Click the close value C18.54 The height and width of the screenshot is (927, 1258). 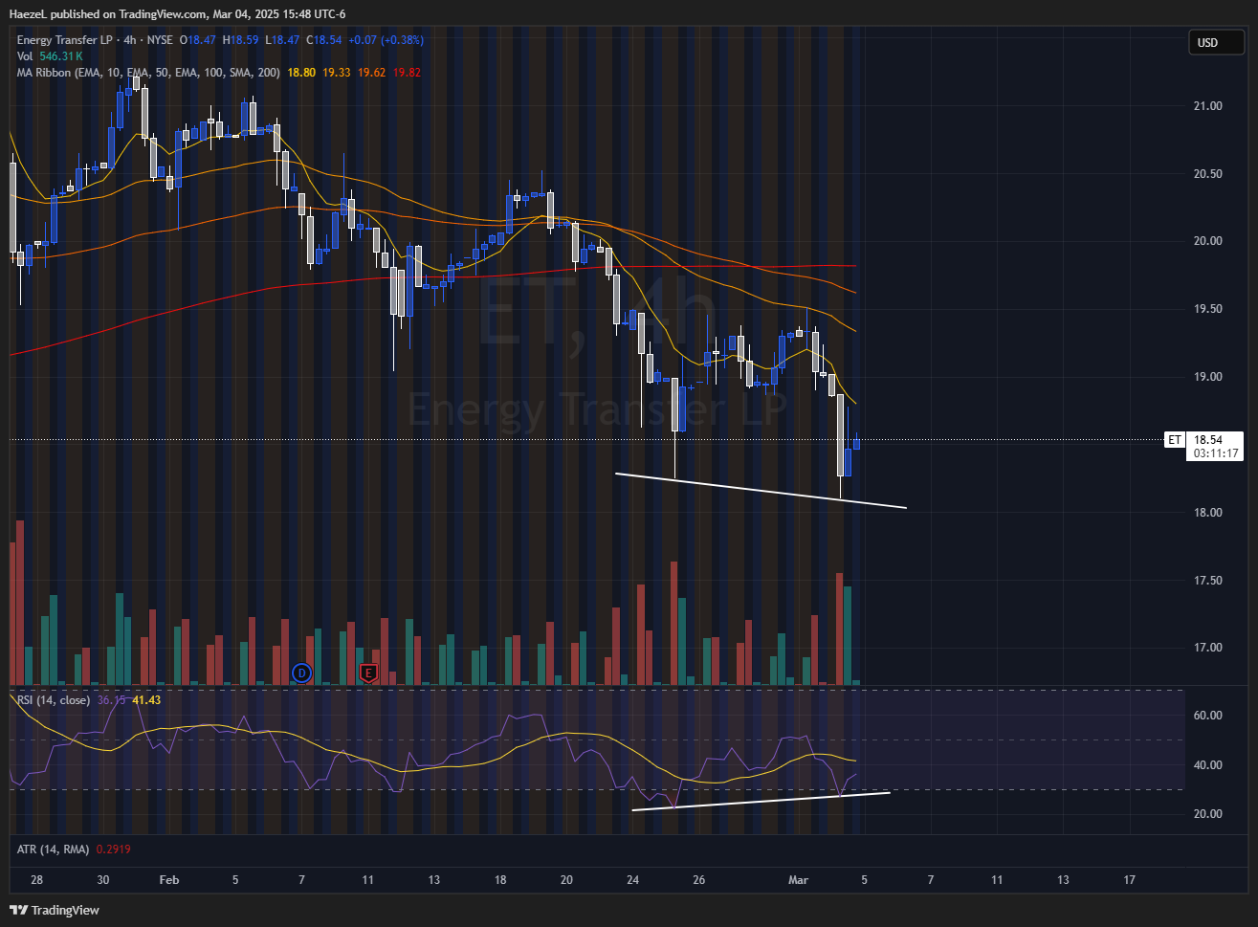pos(324,40)
